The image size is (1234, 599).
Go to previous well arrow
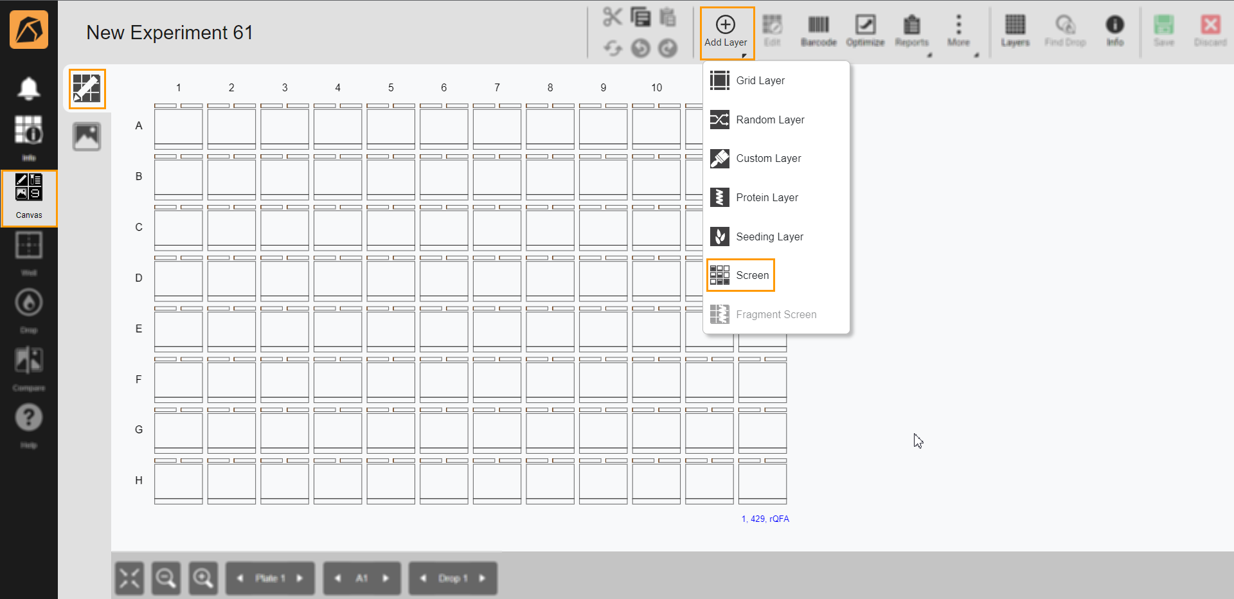tap(338, 578)
